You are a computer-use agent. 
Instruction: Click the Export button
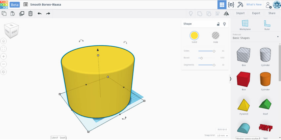[256, 13]
